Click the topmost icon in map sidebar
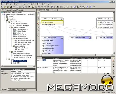 point(38,13)
